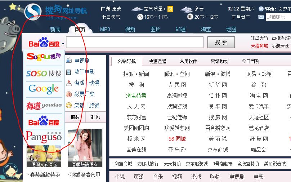Open the 羽绒服清仓甩 text link

84,175
